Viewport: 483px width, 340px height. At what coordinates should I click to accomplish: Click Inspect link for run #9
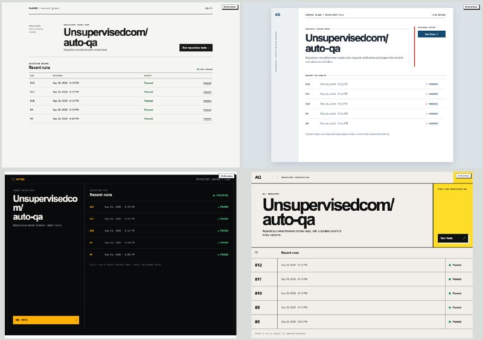pos(207,110)
